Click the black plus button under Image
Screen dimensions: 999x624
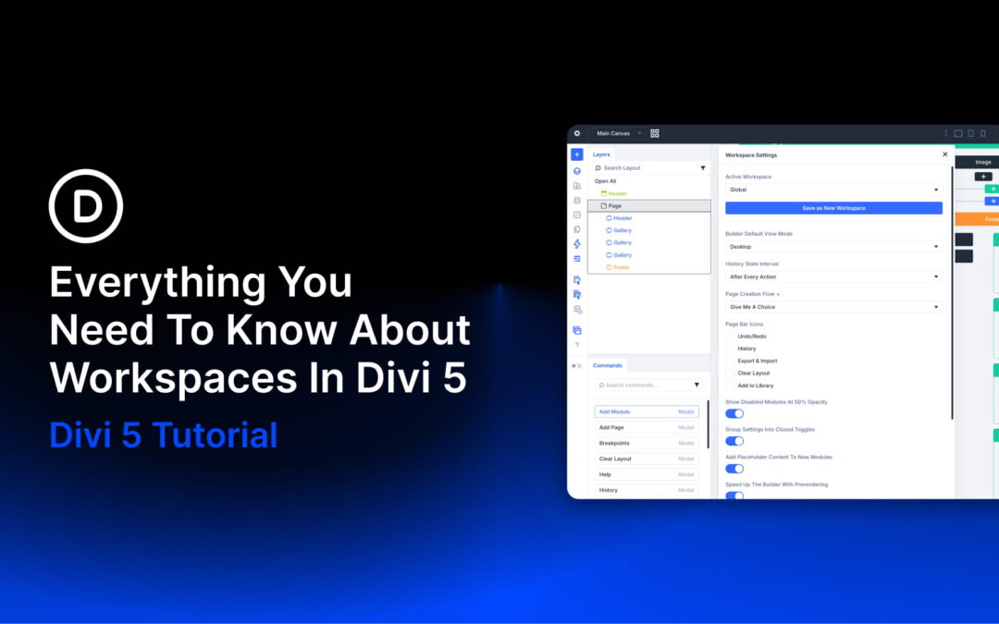point(983,177)
